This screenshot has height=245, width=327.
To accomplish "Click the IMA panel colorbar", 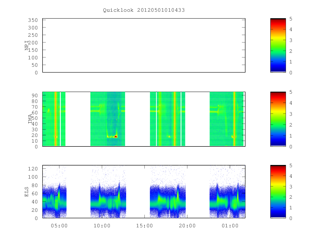I will (278, 119).
